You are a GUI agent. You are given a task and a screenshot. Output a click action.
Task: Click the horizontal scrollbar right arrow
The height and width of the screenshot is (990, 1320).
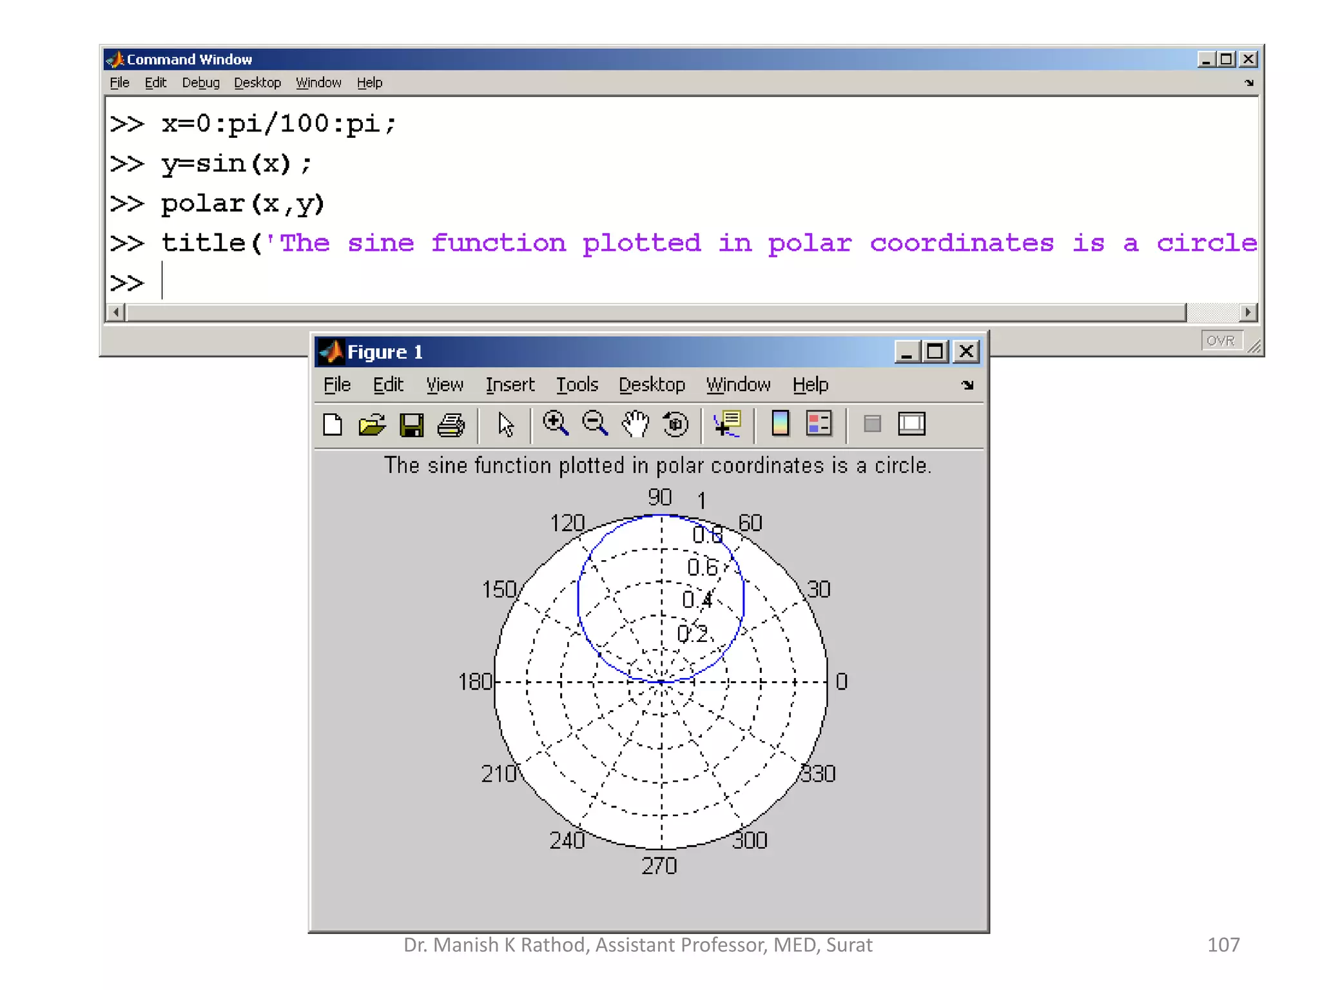coord(1248,313)
